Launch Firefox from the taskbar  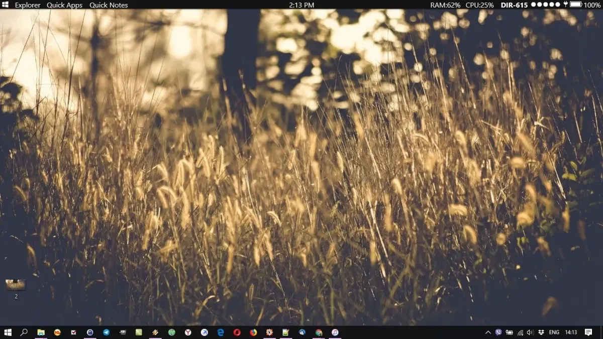tap(253, 332)
